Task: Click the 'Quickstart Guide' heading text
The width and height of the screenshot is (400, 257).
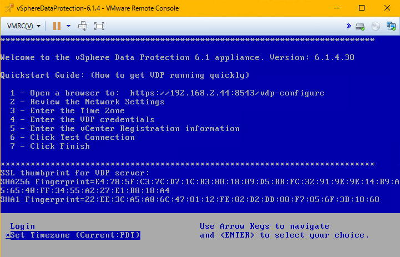Action: pos(42,75)
